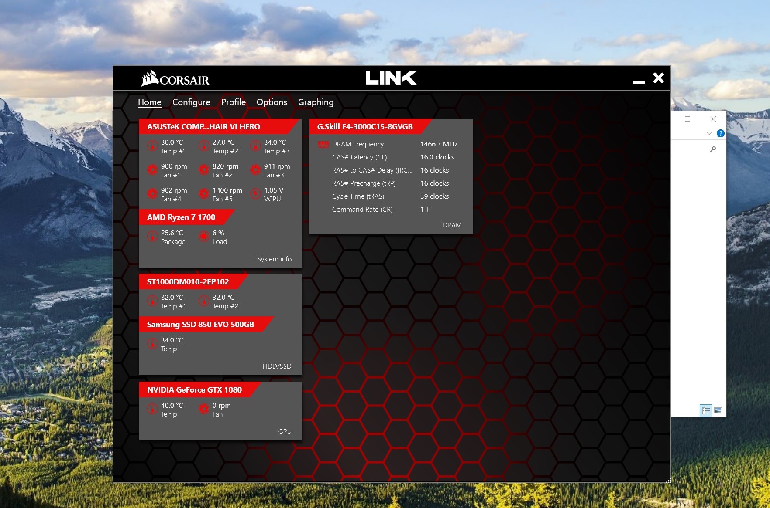
Task: Click the 0 rpm GPU fan reading
Action: (222, 405)
